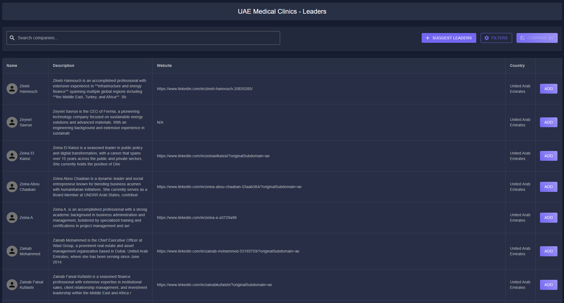Click the Description column header
564x303 pixels.
[x=63, y=66]
